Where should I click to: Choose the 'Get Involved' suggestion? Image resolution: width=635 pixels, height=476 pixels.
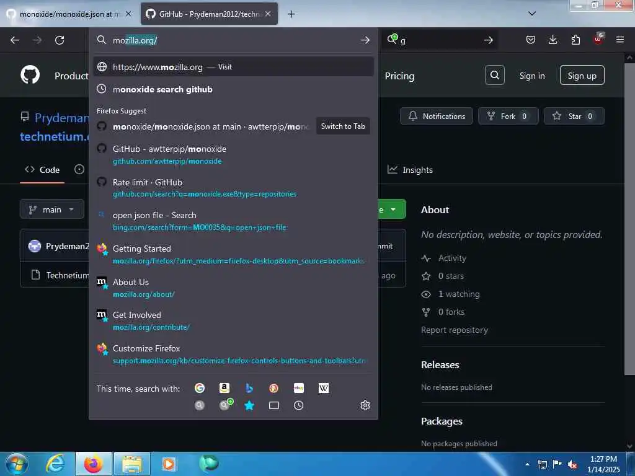(x=233, y=320)
